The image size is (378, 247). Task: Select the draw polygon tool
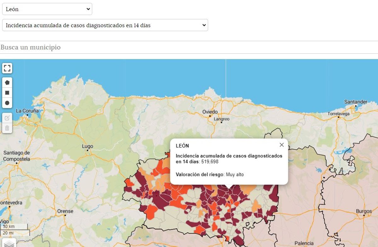(x=7, y=82)
